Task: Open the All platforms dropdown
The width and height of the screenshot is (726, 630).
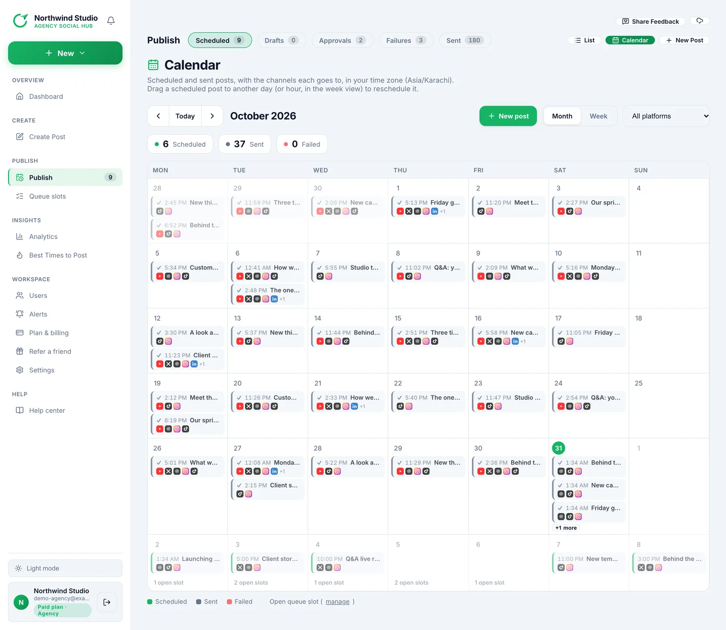Action: (x=666, y=116)
